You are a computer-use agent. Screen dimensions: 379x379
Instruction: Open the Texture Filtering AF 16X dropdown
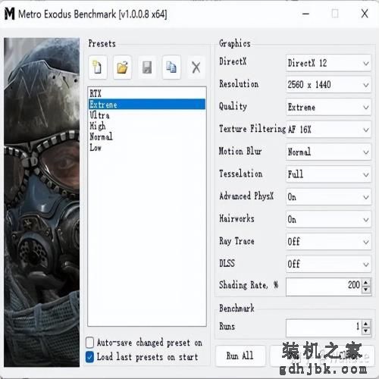328,130
